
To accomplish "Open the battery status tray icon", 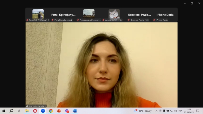I will [x=168, y=111].
